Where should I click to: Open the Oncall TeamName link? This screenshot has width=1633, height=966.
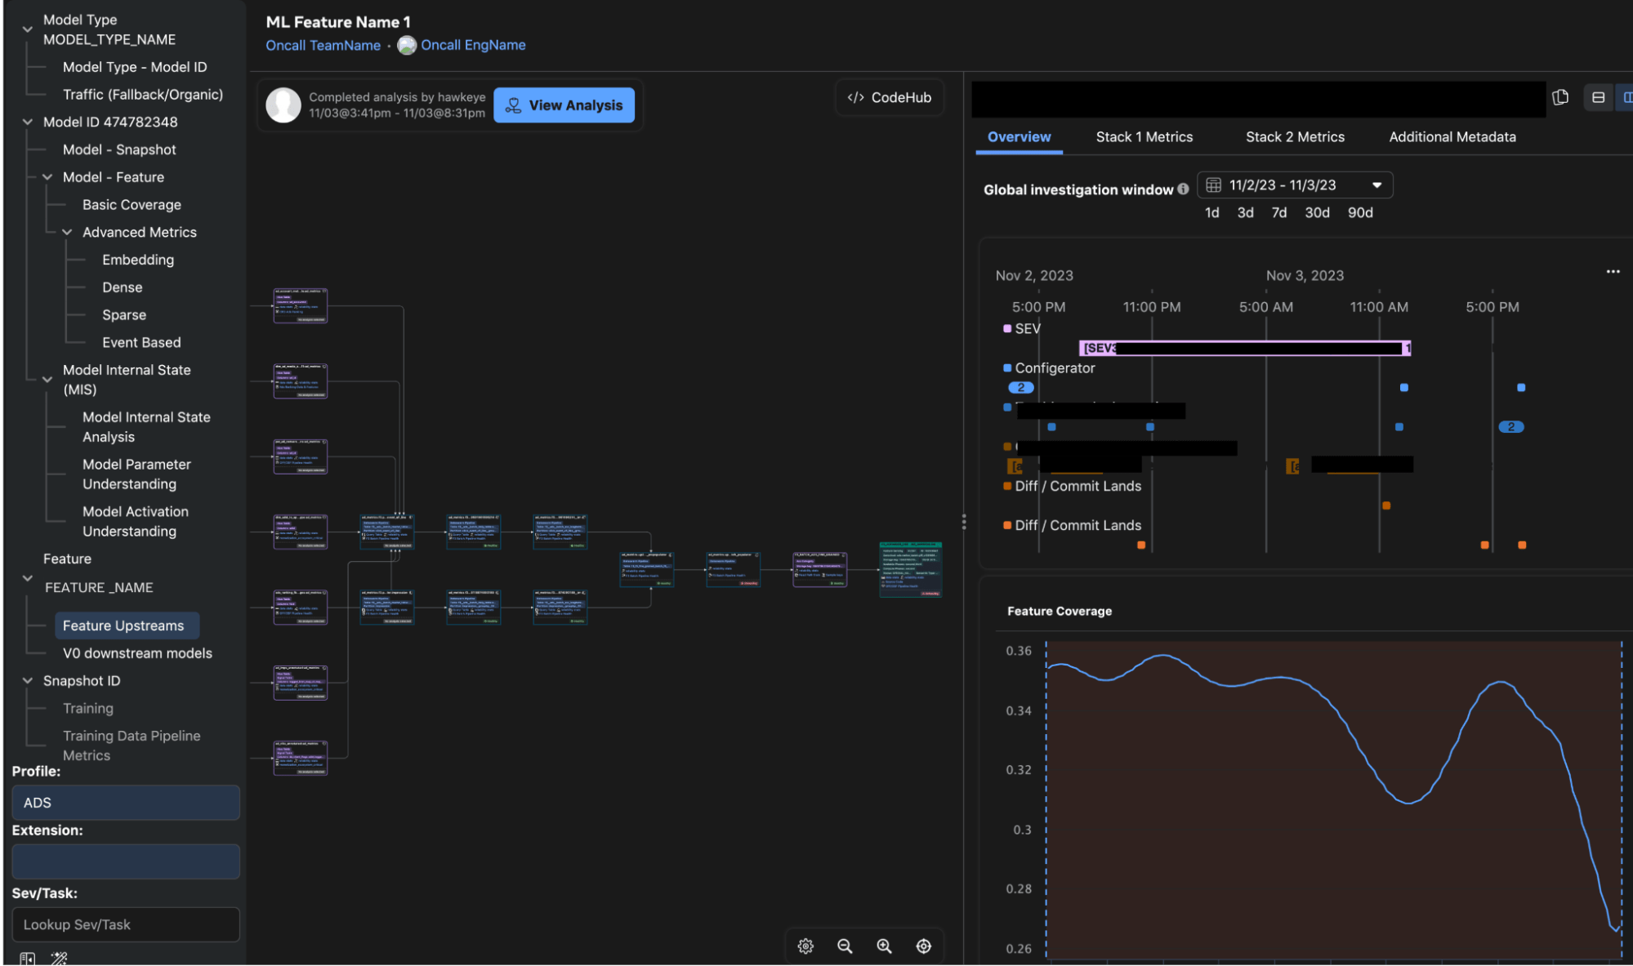323,45
